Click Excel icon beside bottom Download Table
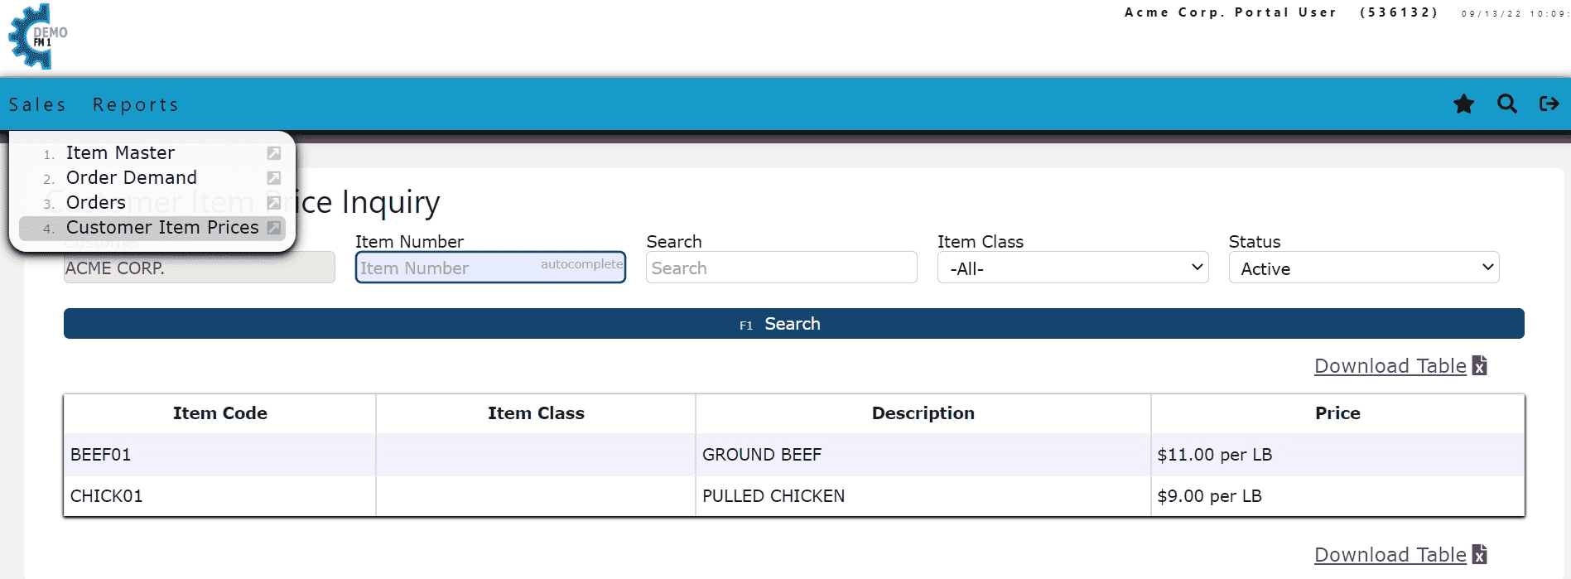 tap(1480, 554)
